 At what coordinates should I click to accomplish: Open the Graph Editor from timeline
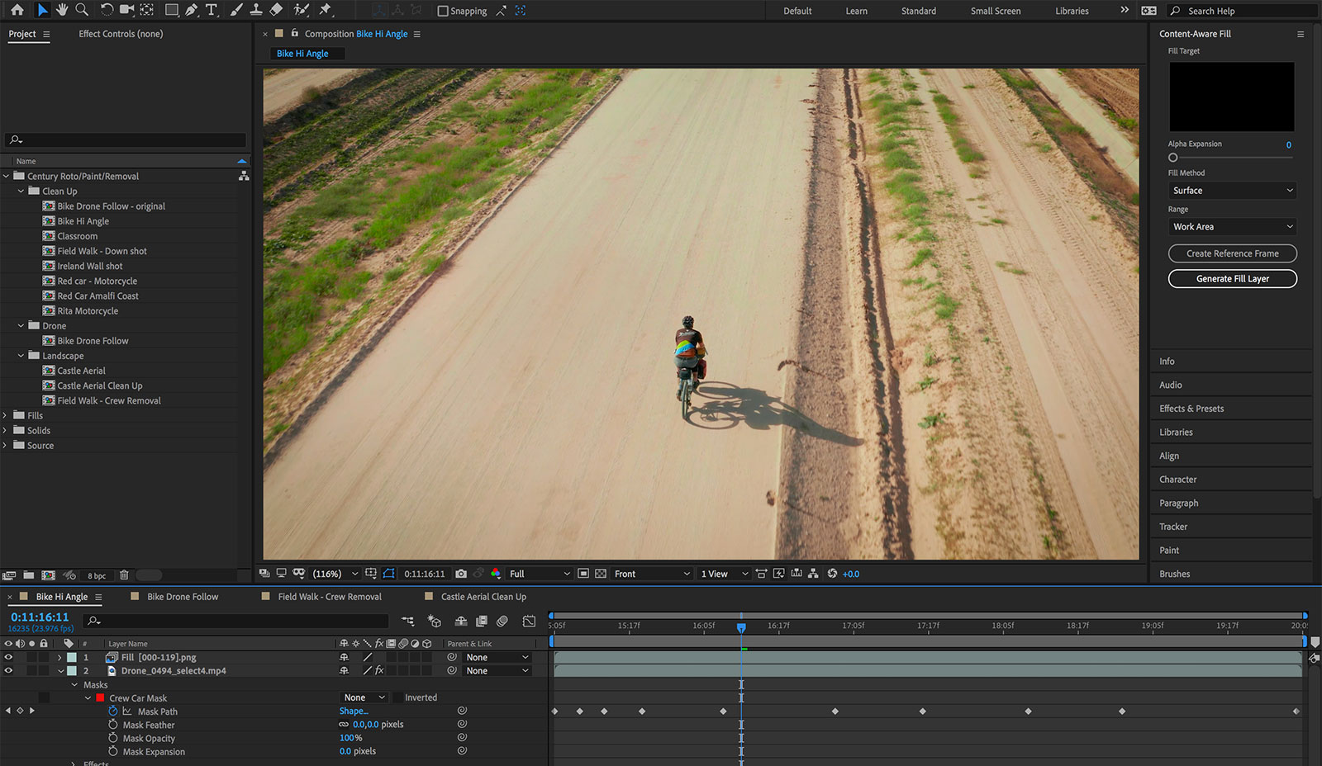click(529, 621)
